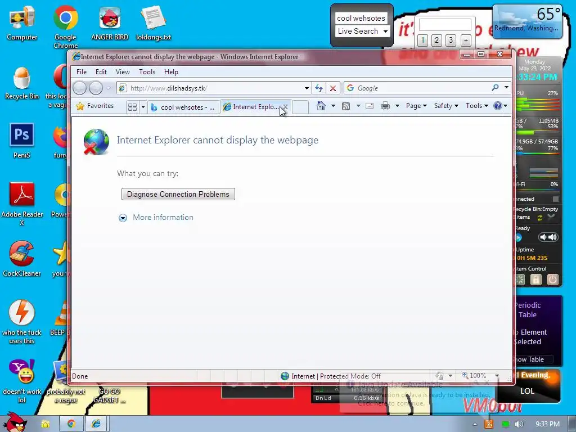Click the search magnifier icon in IE
The height and width of the screenshot is (432, 576).
pos(495,88)
